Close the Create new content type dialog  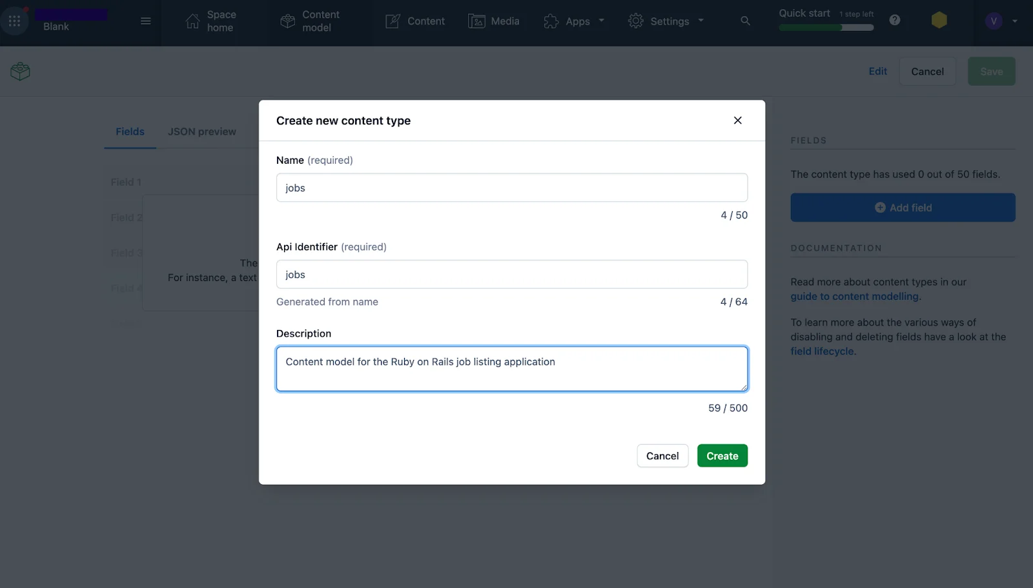pyautogui.click(x=737, y=121)
